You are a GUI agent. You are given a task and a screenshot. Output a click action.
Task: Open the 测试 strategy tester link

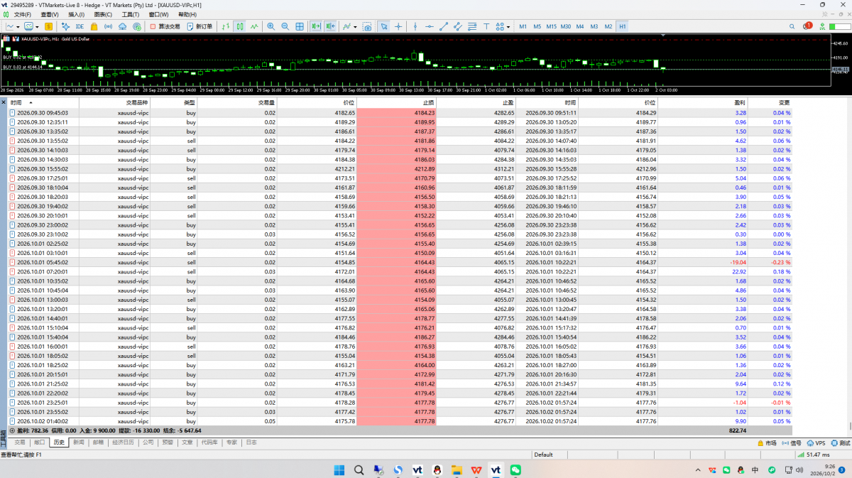click(x=839, y=442)
